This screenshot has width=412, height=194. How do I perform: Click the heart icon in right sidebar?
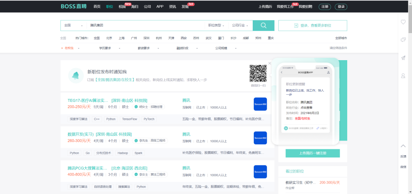pyautogui.click(x=403, y=22)
